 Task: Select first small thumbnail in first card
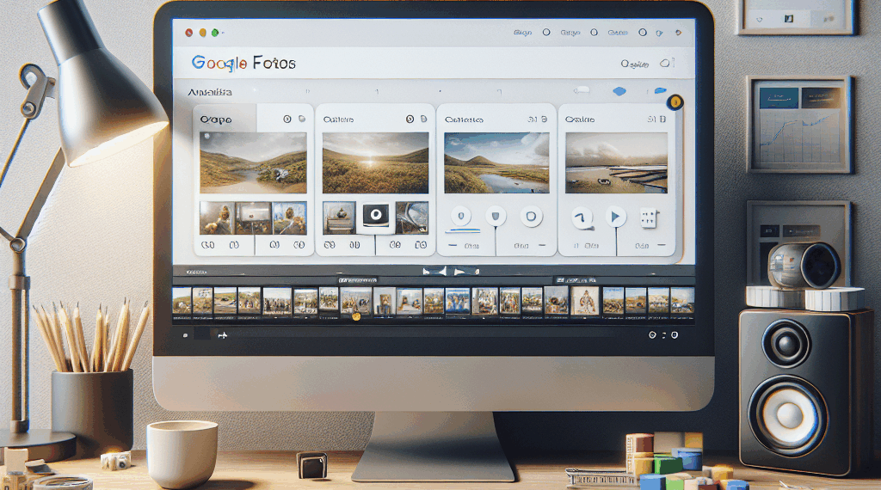click(x=217, y=218)
